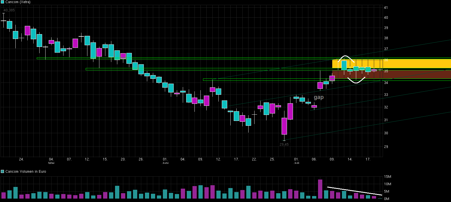Click price axis value 39
The image size is (451, 202).
click(x=386, y=28)
